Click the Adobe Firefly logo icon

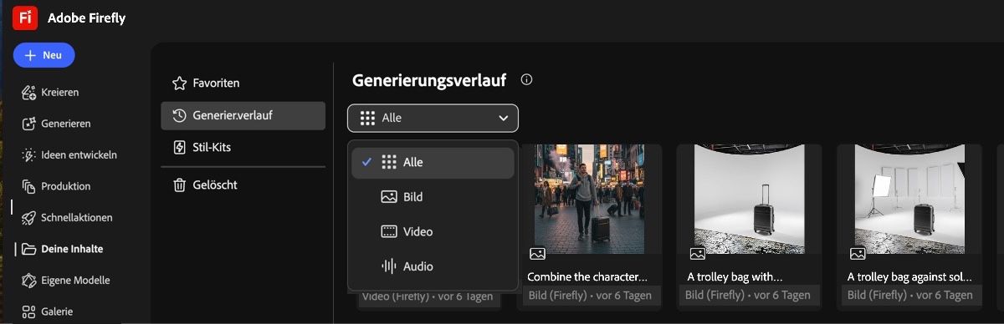(x=25, y=18)
